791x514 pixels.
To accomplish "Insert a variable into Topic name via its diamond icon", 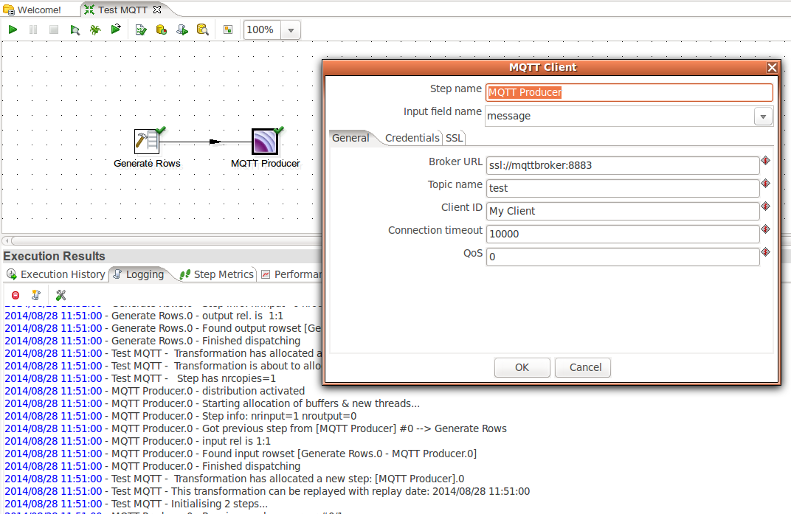I will [765, 183].
